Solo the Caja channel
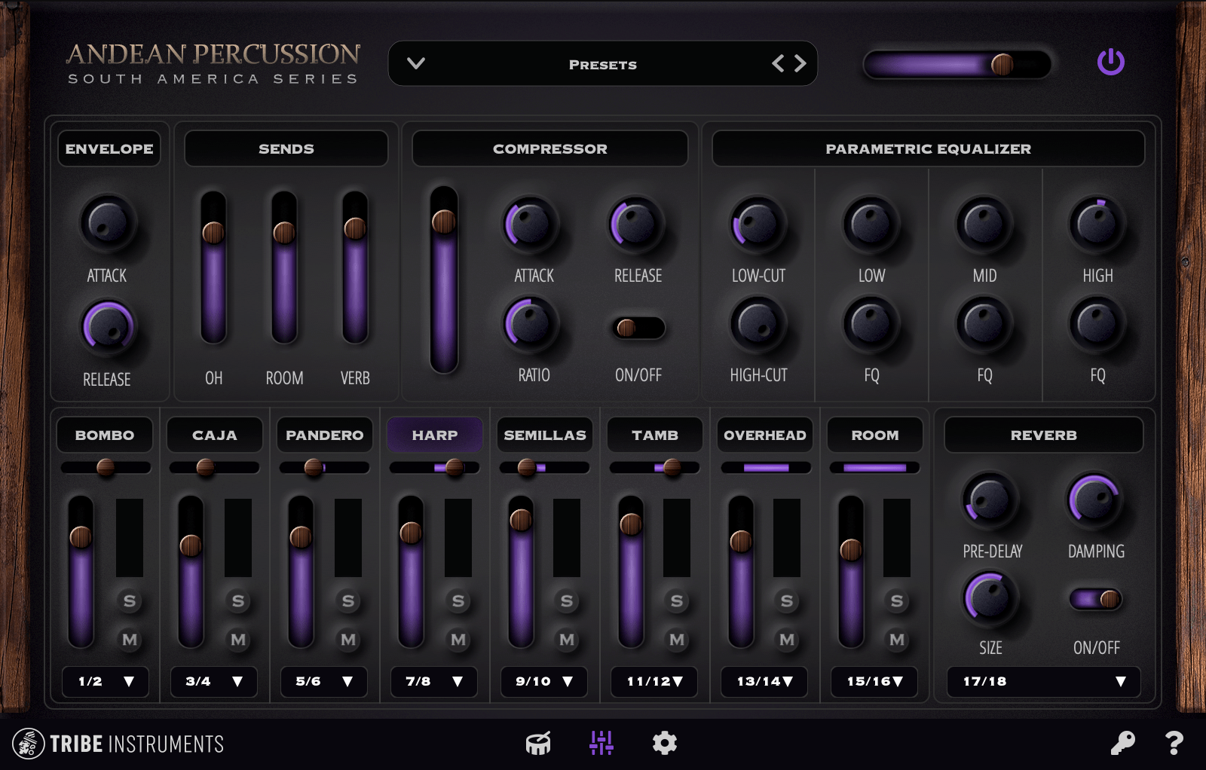 tap(238, 600)
